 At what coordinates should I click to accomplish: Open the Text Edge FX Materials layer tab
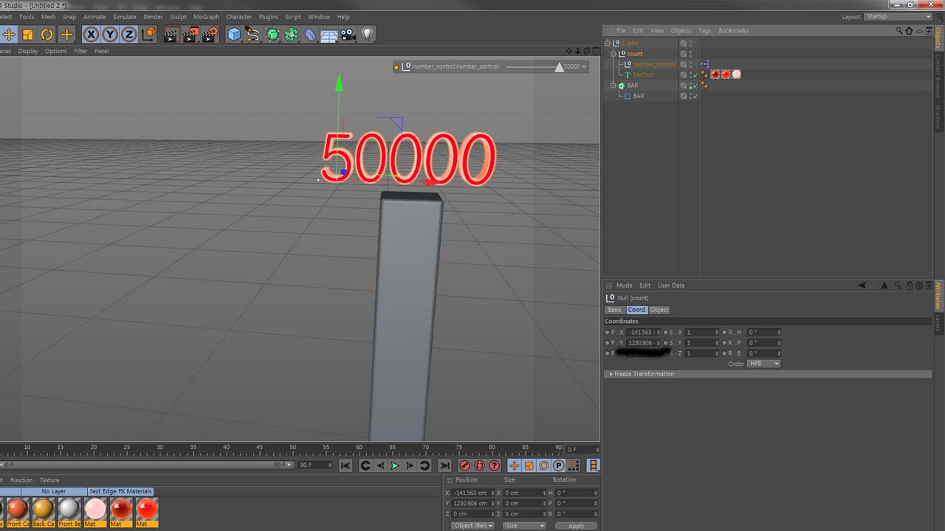(120, 491)
